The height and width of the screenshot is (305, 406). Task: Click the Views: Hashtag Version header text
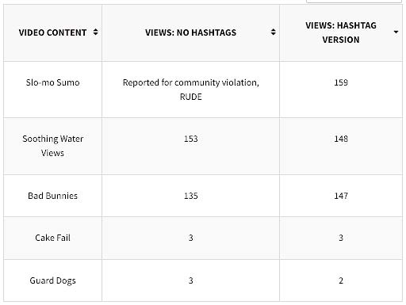pyautogui.click(x=341, y=32)
